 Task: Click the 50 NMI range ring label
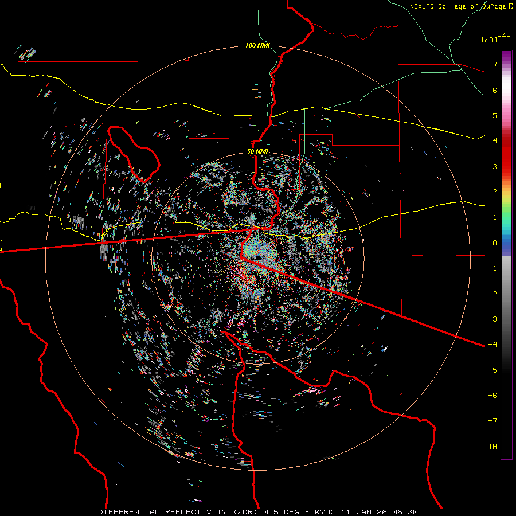click(257, 151)
